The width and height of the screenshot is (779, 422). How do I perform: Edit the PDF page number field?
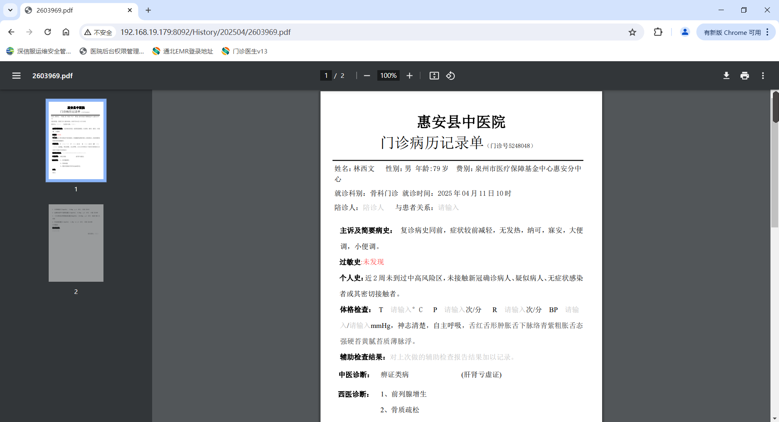(x=326, y=76)
